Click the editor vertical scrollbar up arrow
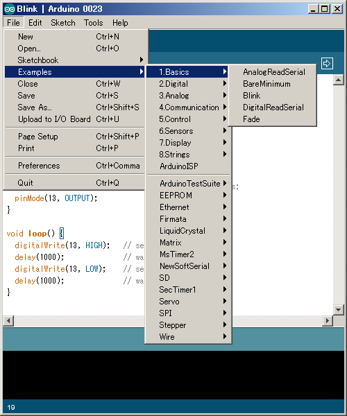 [338, 80]
